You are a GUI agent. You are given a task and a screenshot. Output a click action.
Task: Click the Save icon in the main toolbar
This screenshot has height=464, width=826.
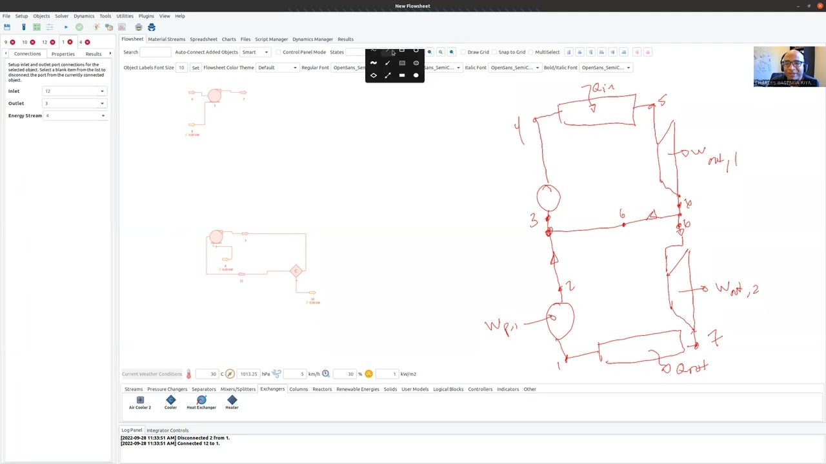(x=7, y=27)
